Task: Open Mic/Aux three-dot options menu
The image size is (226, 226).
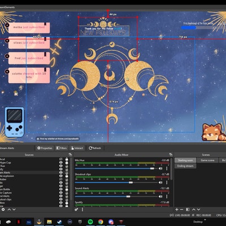Action: pyautogui.click(x=167, y=168)
